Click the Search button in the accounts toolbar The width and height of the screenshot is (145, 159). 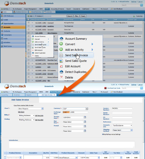70,16
